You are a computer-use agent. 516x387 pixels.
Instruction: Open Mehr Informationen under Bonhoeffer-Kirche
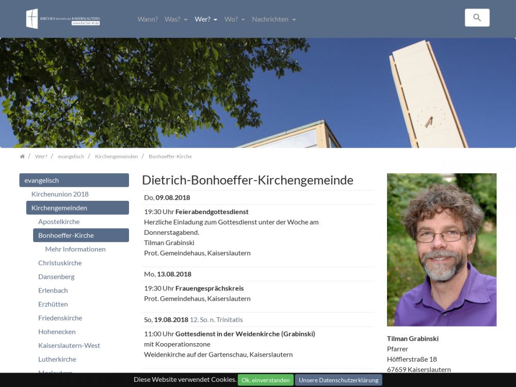coord(75,249)
